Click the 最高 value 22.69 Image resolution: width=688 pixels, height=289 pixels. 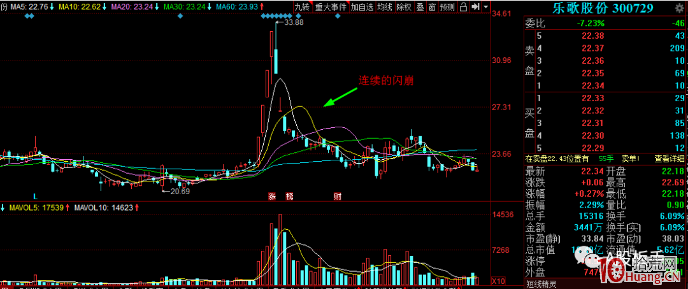click(675, 183)
